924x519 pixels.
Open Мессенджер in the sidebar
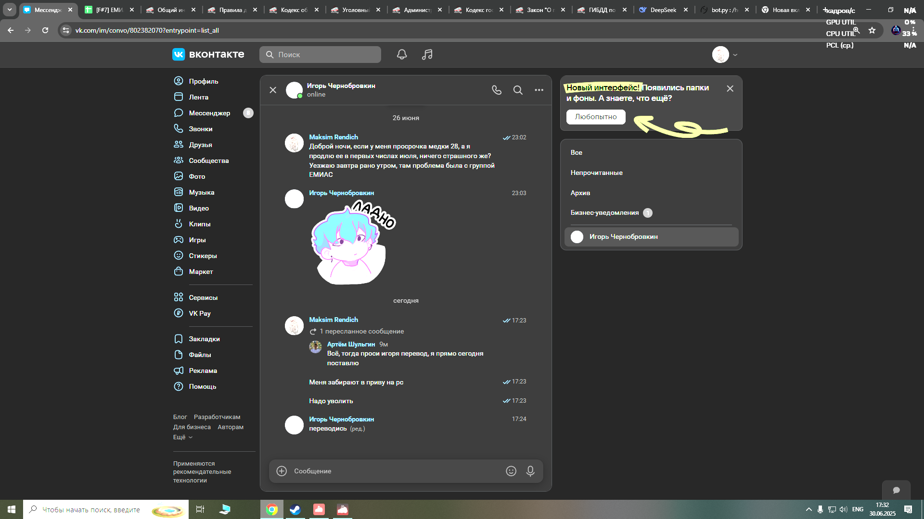point(209,113)
